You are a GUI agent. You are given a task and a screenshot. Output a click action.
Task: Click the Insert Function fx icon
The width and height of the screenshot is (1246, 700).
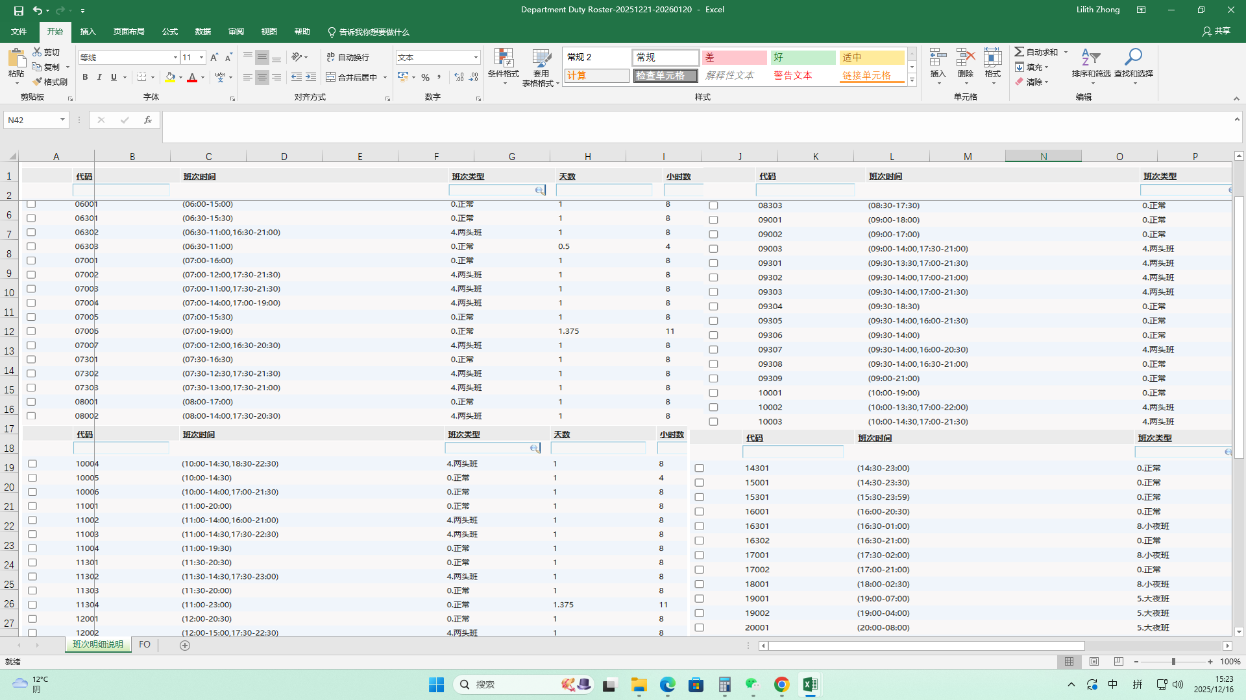coord(147,120)
